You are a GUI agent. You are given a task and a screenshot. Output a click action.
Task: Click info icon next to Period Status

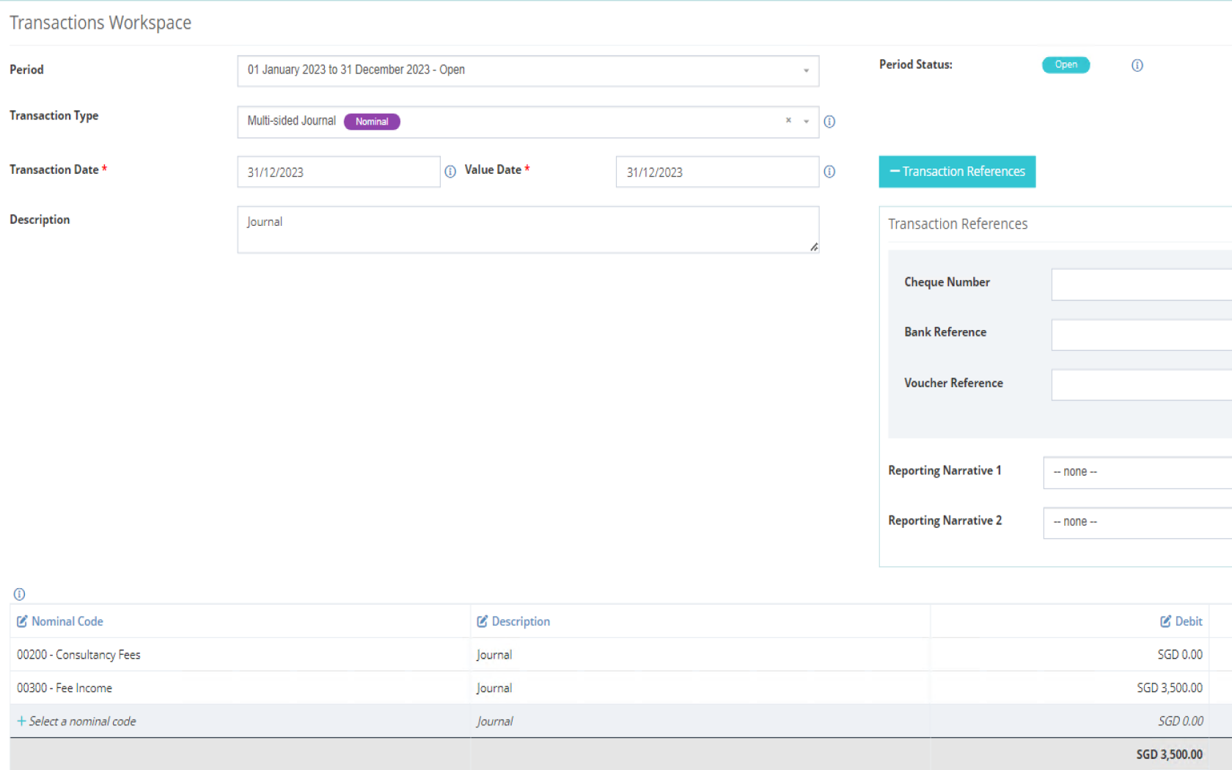[x=1137, y=65]
